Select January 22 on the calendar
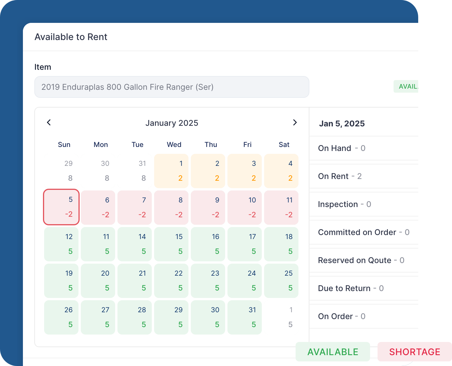This screenshot has width=452, height=366. tap(171, 281)
